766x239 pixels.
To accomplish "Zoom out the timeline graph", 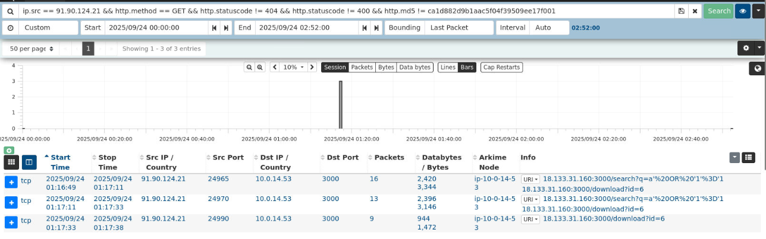I will 249,67.
